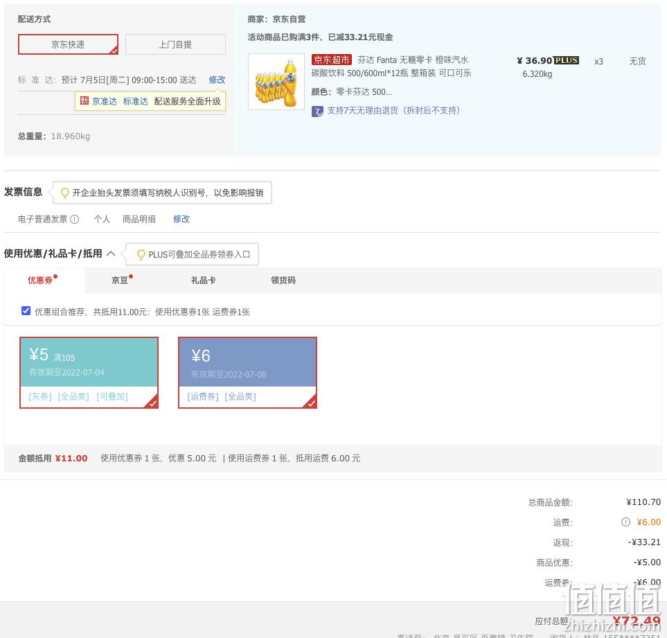The image size is (667, 638).
Task: Click the 商家：京东自营 label
Action: 276,19
